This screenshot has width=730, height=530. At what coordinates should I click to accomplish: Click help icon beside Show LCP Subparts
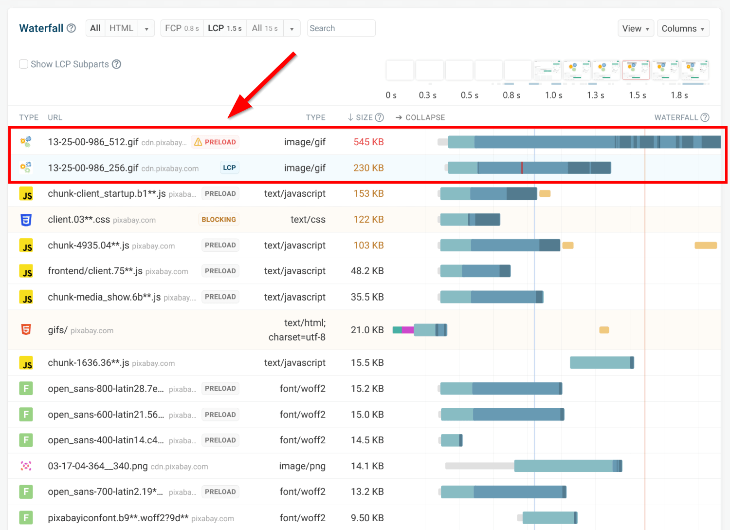click(116, 64)
